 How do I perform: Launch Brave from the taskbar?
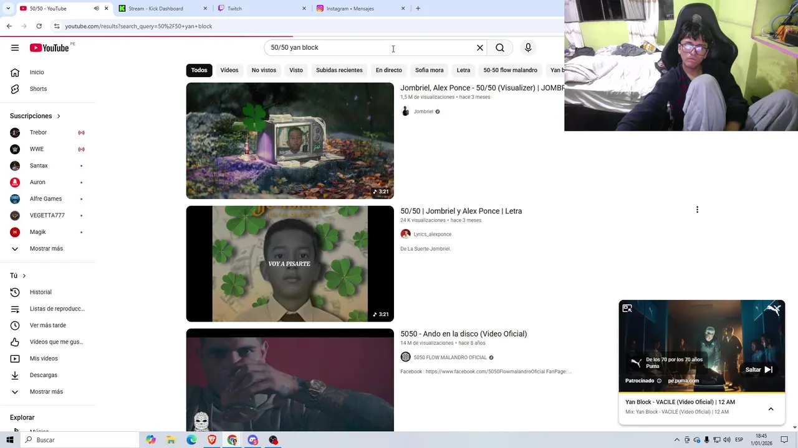[212, 440]
